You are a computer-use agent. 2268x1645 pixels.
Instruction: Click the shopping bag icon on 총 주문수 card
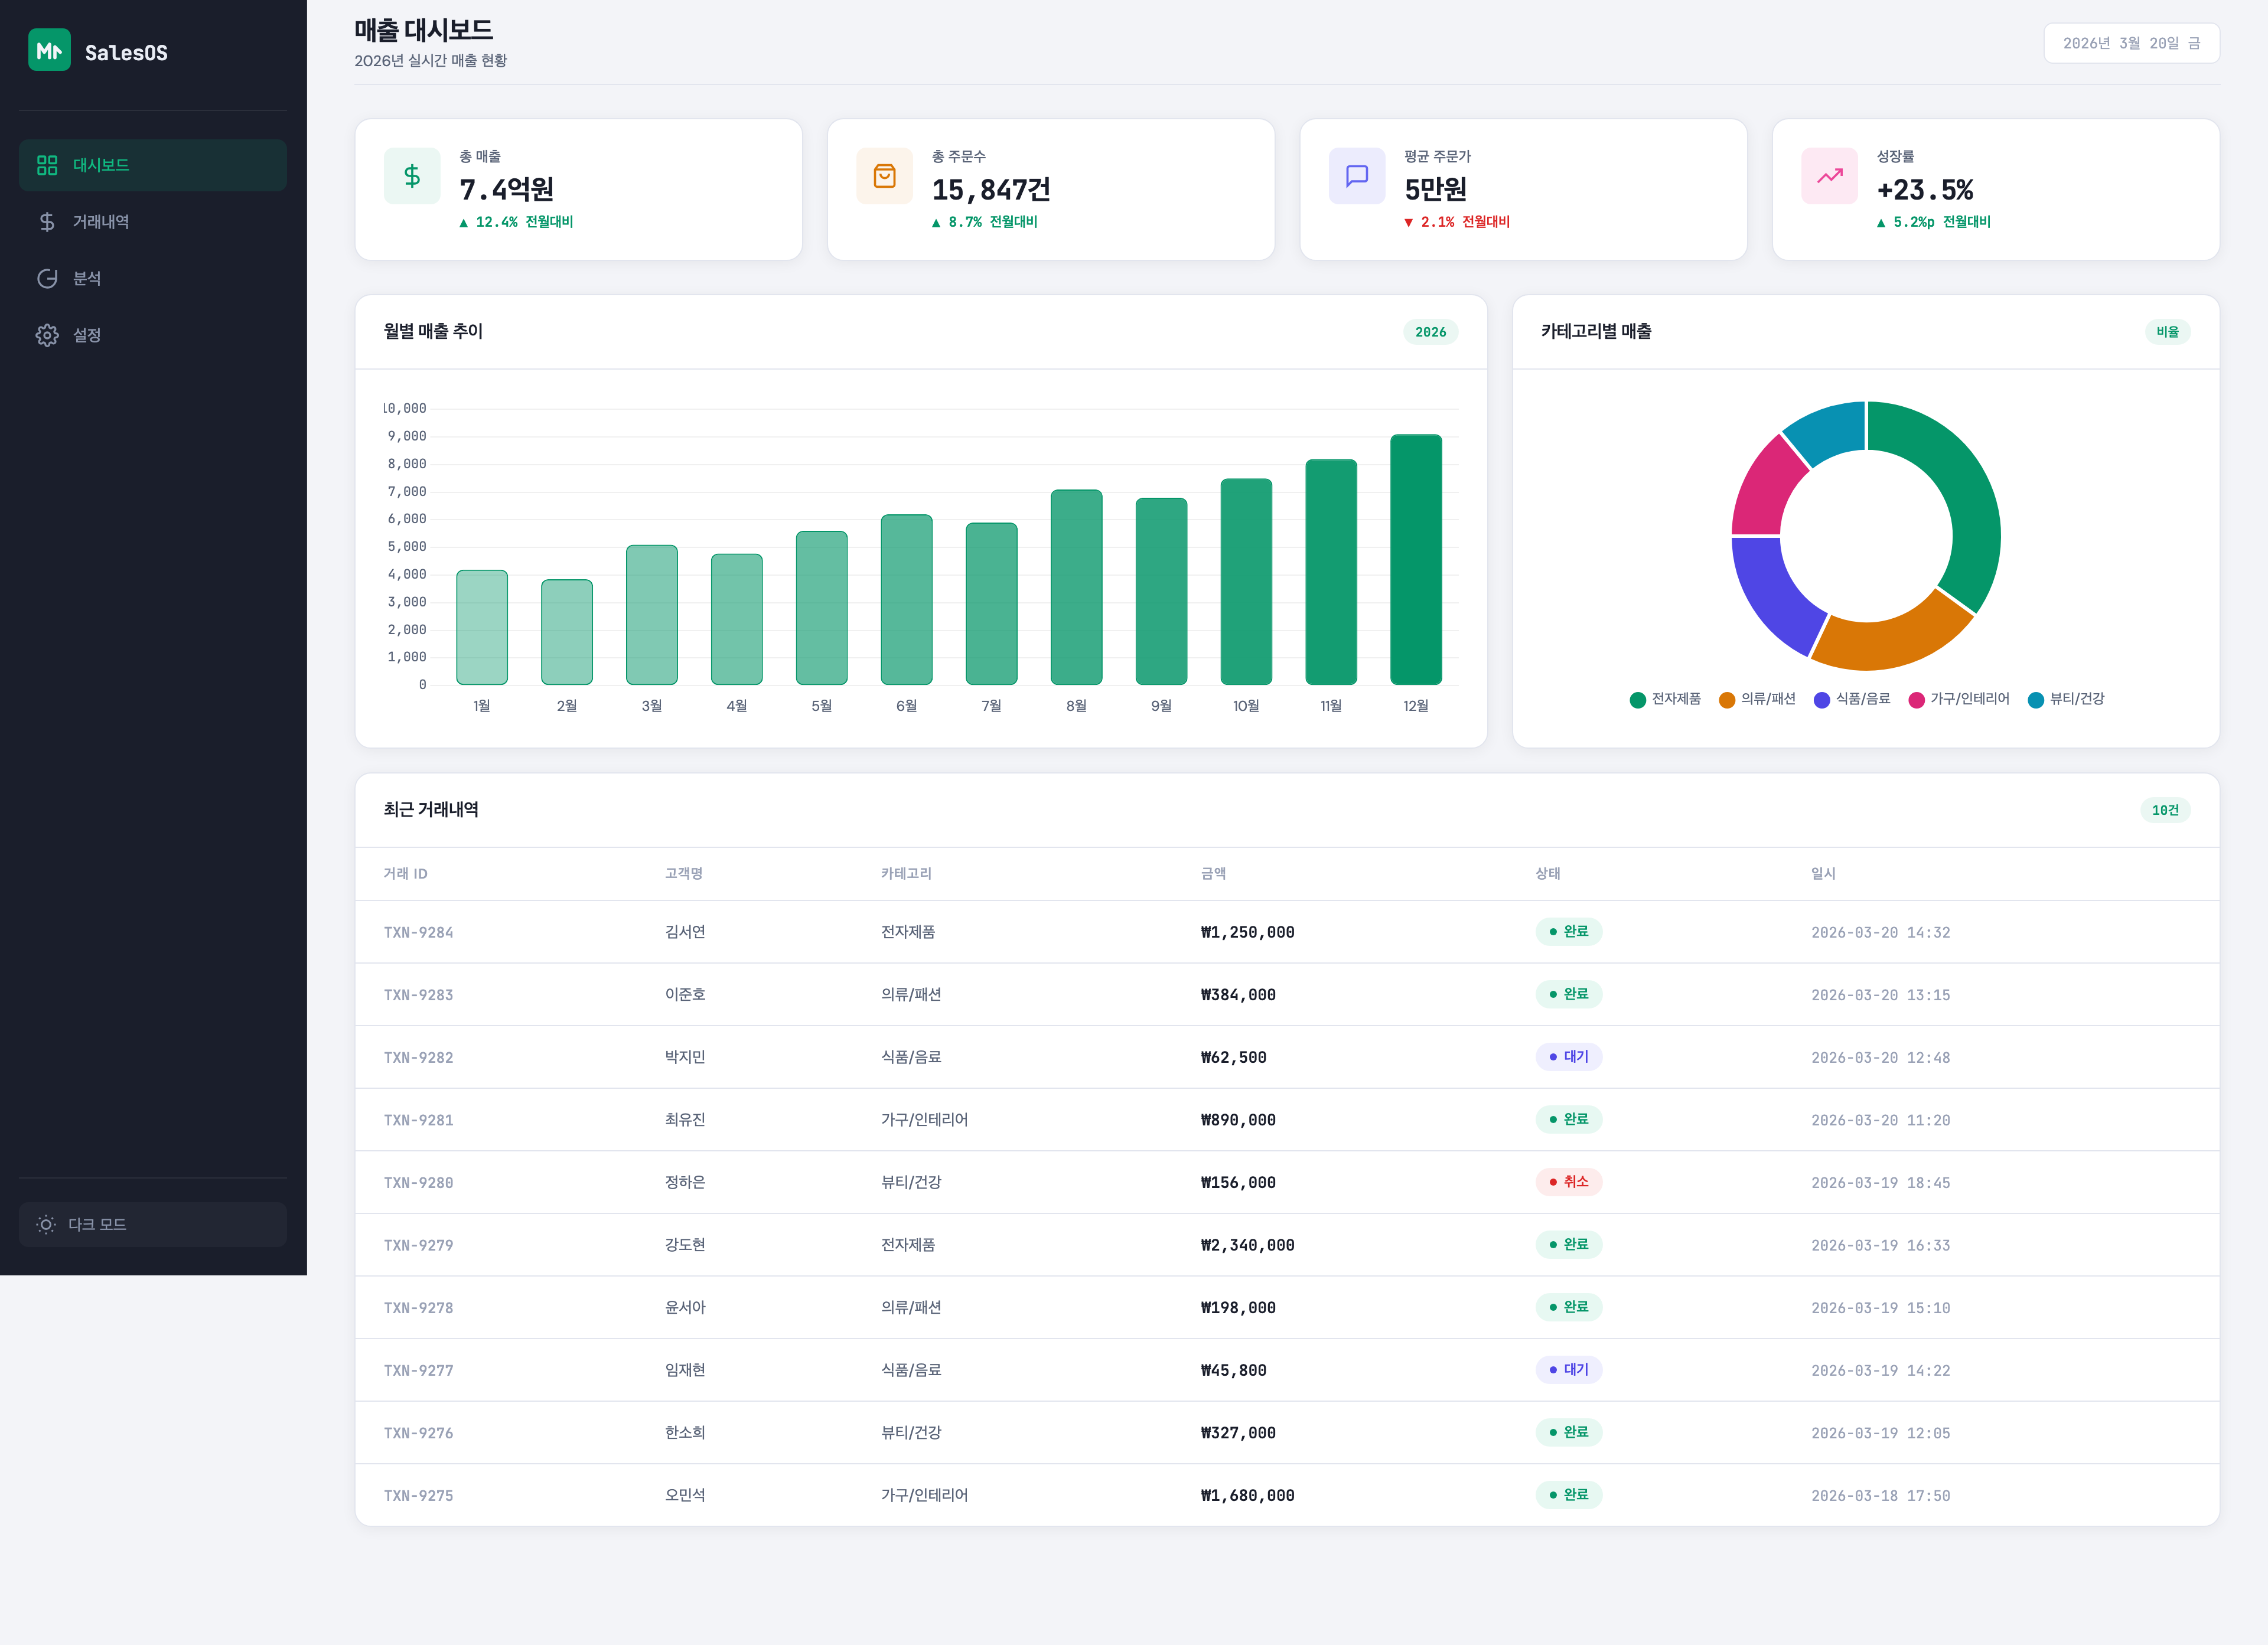tap(884, 176)
